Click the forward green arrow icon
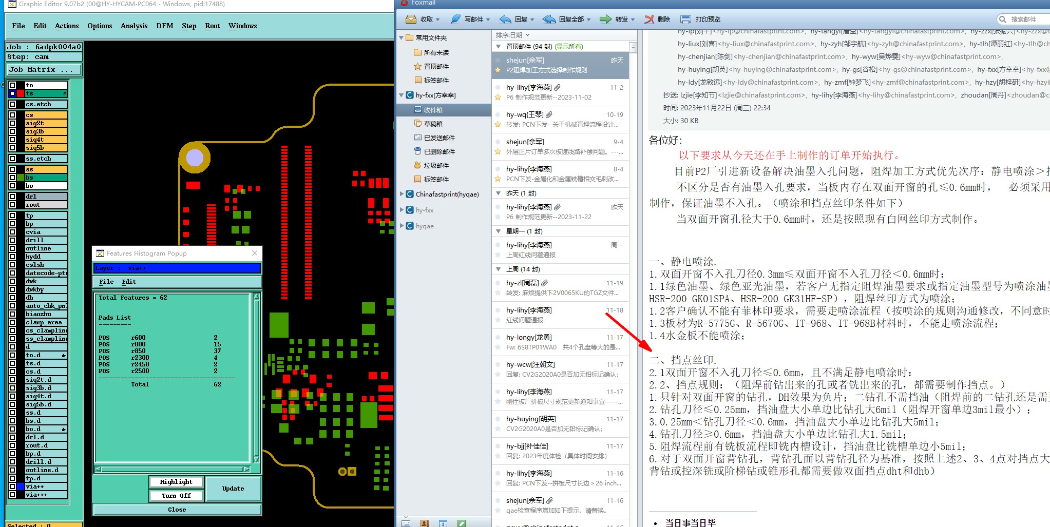This screenshot has width=1050, height=527. pyautogui.click(x=606, y=19)
